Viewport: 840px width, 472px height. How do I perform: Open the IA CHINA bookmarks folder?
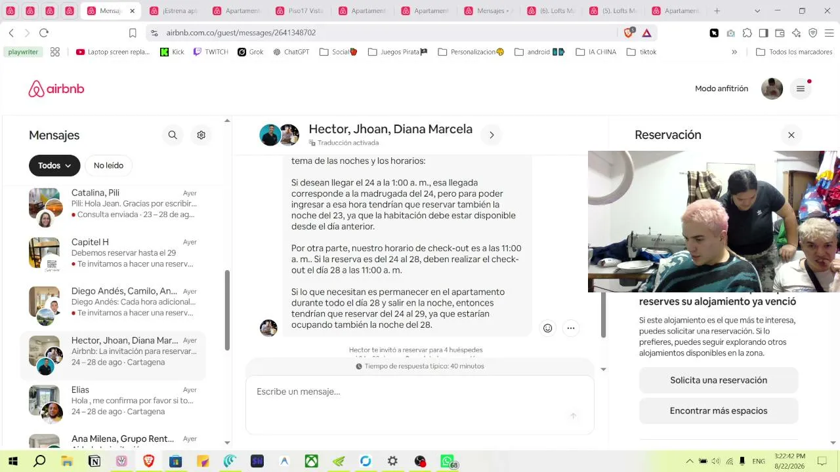click(596, 52)
